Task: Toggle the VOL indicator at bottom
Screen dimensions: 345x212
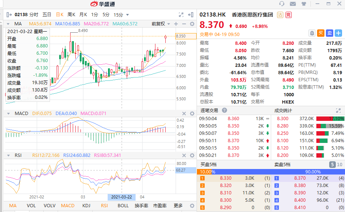Action: tap(31, 206)
